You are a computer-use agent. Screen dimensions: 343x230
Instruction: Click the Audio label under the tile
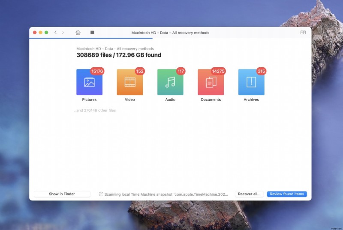pyautogui.click(x=170, y=100)
